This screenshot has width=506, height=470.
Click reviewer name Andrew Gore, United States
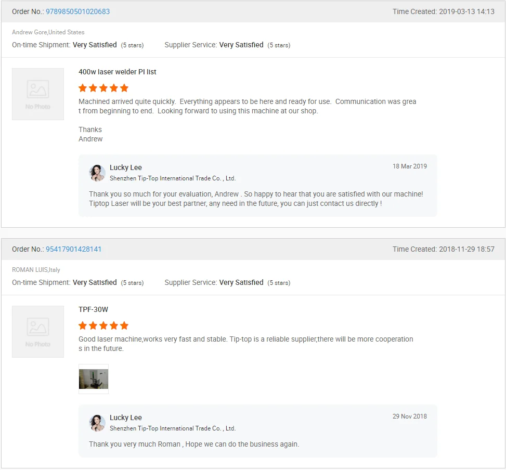(x=48, y=32)
